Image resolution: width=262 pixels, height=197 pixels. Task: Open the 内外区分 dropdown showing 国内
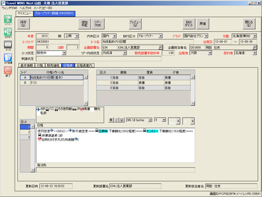click(114, 36)
